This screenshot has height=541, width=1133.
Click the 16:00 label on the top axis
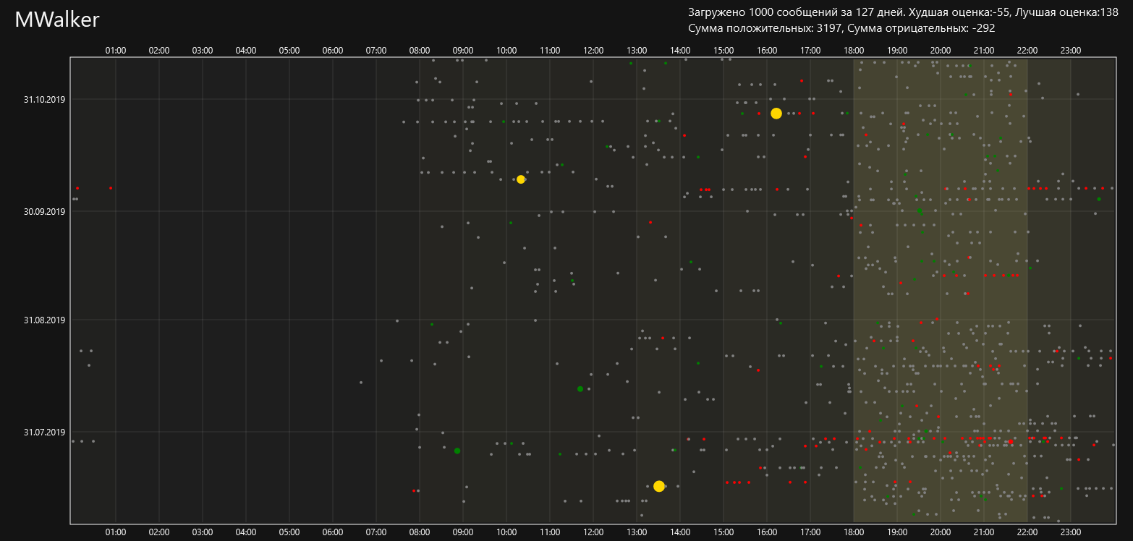click(x=767, y=50)
